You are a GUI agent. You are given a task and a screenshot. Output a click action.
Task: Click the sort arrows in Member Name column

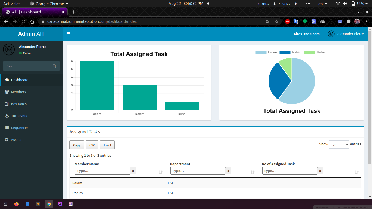coord(161,172)
